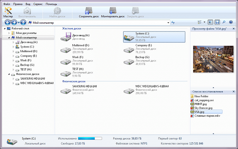Expand the Мои документы tree node
Viewport: 238px width, 149px height.
(x=9, y=33)
